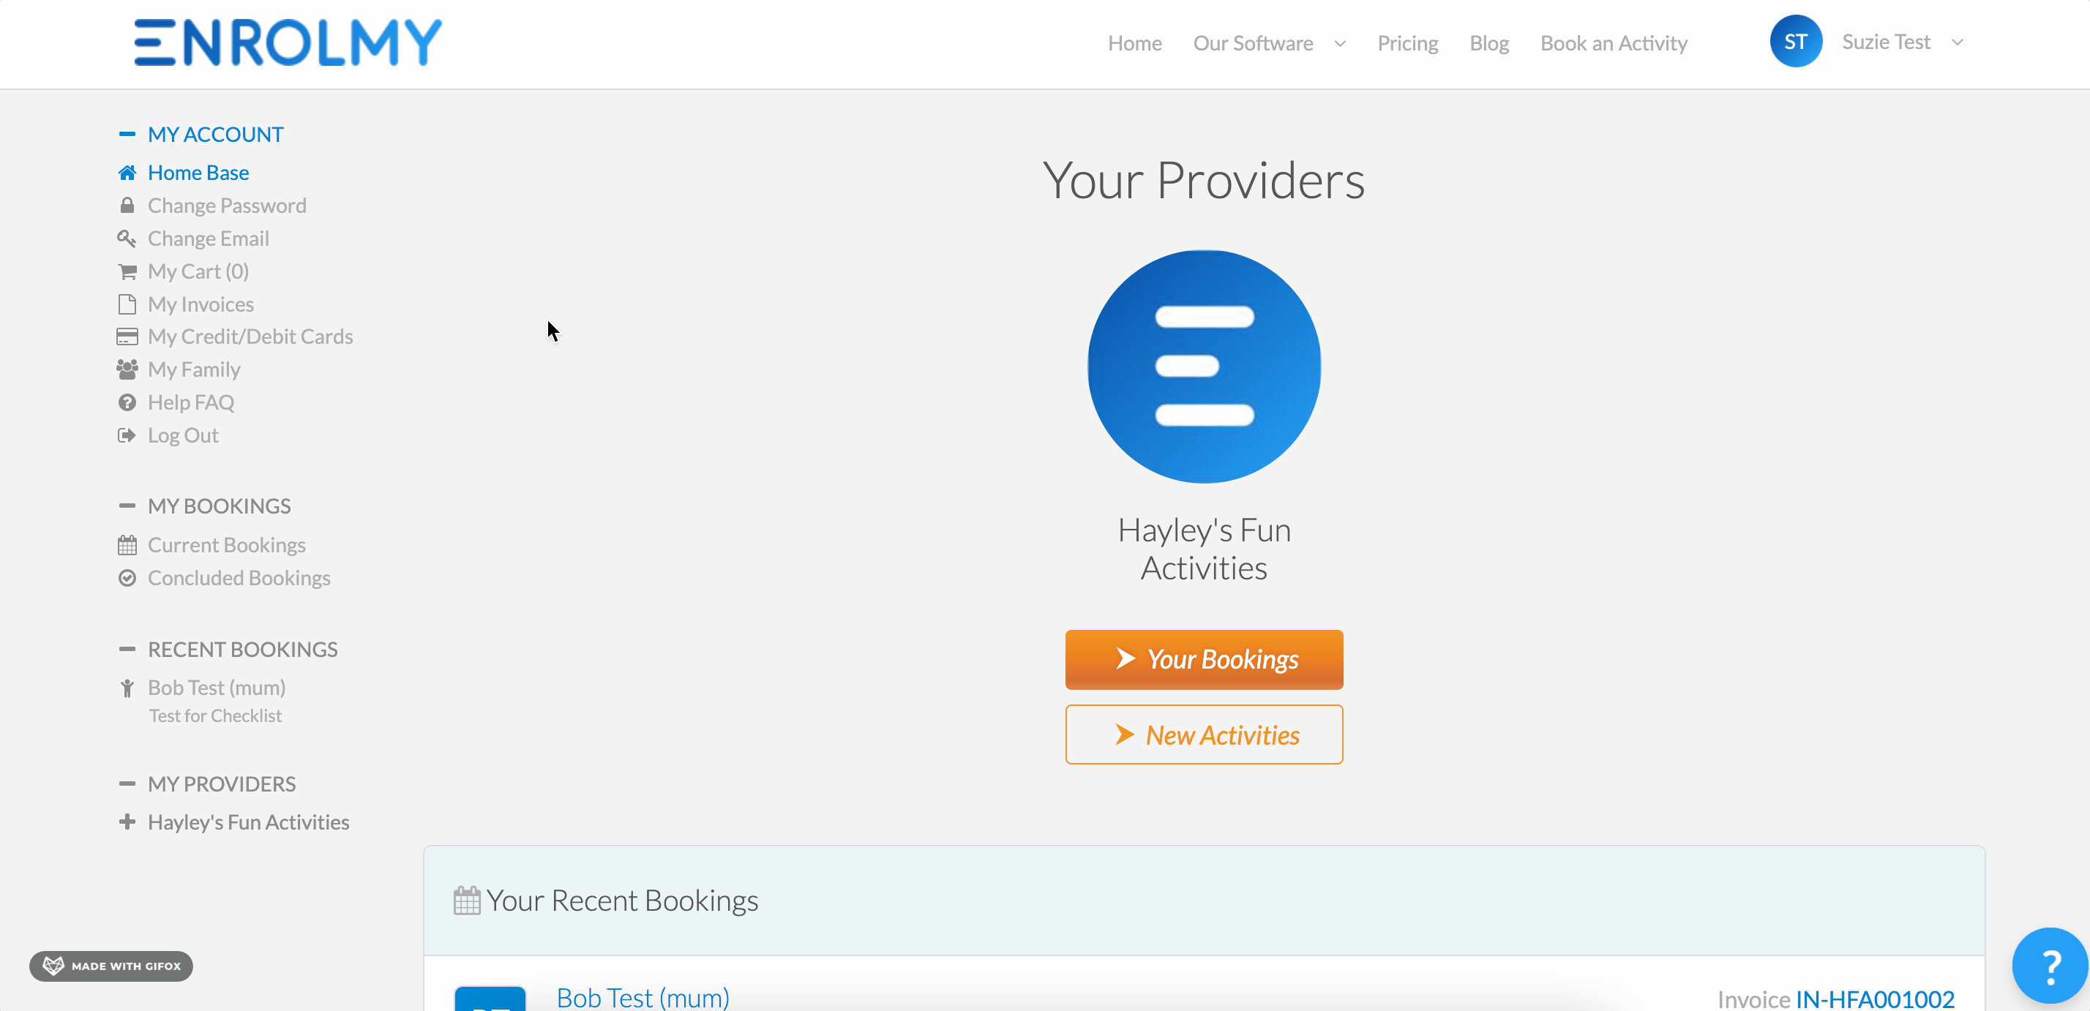Collapse the RECENT BOOKINGS section

tap(127, 650)
